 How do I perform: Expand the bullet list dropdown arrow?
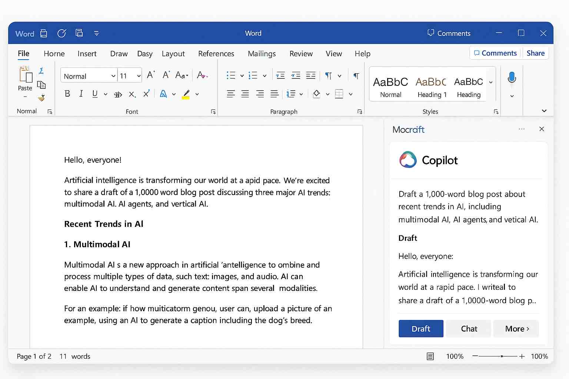pyautogui.click(x=242, y=76)
